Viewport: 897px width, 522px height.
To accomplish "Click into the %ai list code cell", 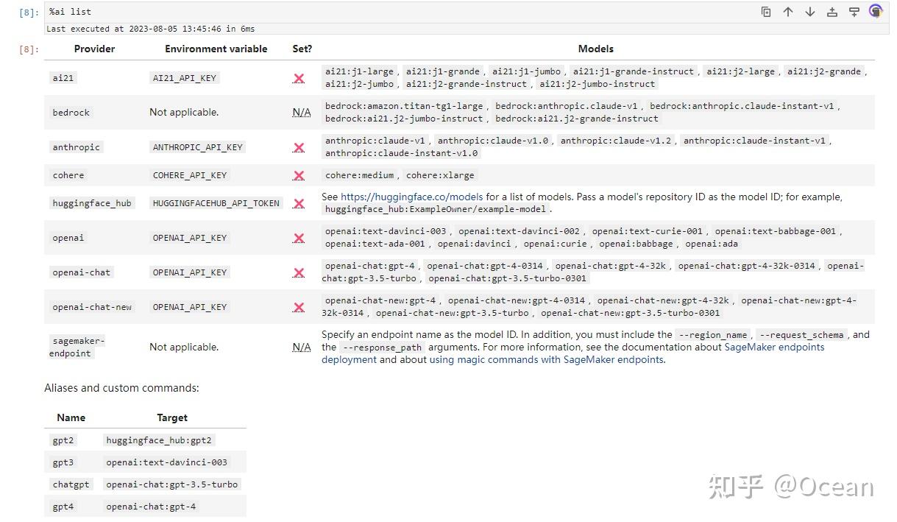I will (368, 12).
